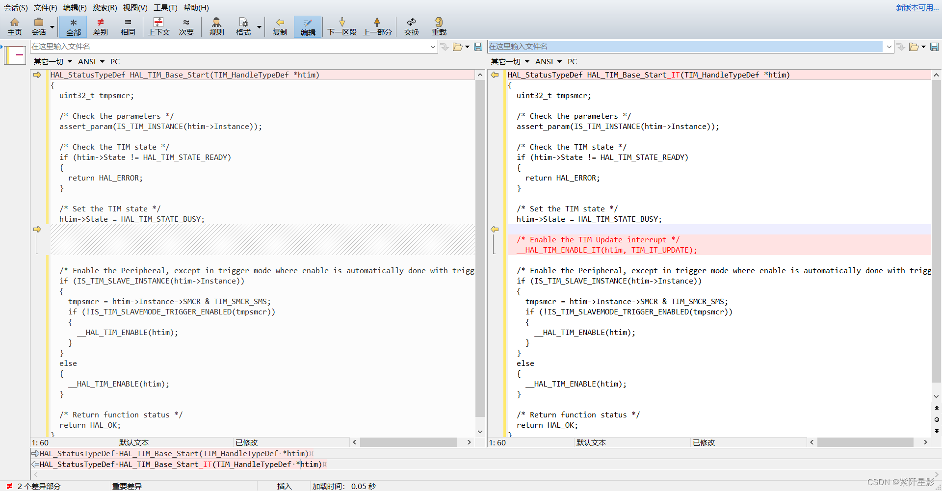Save the left file with disk icon
Viewport: 942px width, 491px height.
(478, 47)
